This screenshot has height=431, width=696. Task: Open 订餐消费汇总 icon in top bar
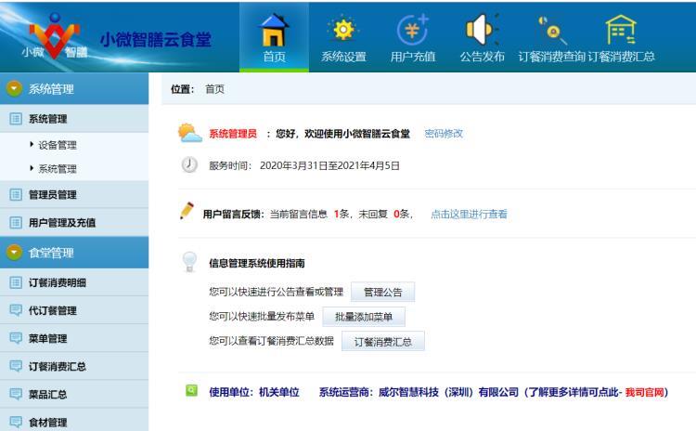click(621, 29)
